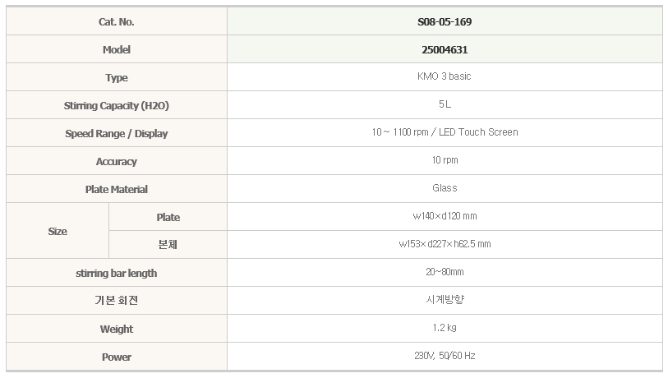The width and height of the screenshot is (668, 378).
Task: Select the KMO 3 basic value
Action: click(x=445, y=76)
